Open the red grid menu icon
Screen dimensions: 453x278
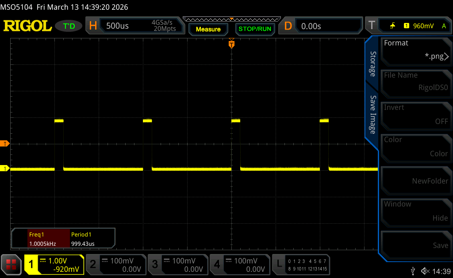(12, 264)
